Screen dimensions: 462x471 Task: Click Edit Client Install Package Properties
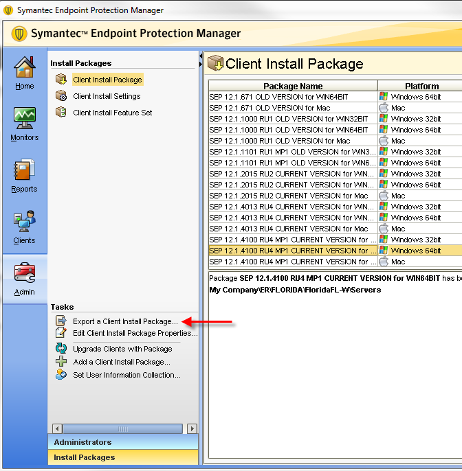coord(135,333)
